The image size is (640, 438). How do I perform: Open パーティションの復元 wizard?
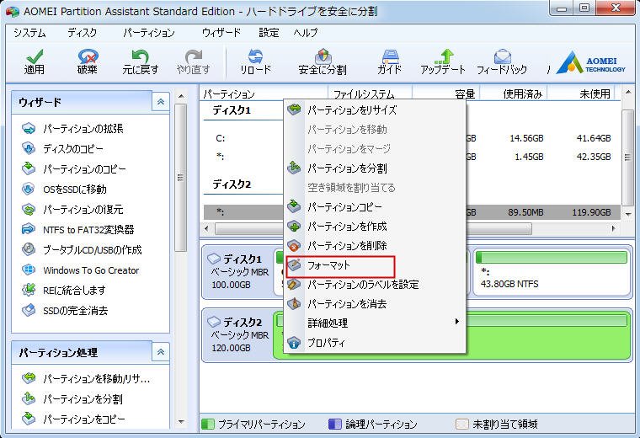pyautogui.click(x=72, y=210)
